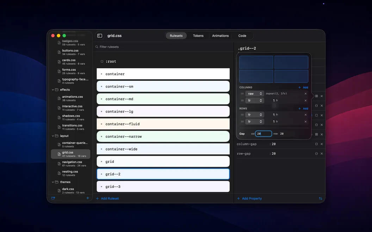Add a track in the ROWS section
Screen dimensions: 372x232
[303, 108]
